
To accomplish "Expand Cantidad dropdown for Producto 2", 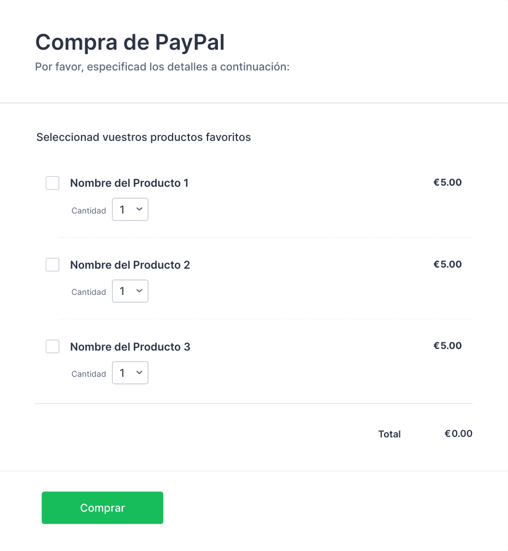I will click(130, 291).
